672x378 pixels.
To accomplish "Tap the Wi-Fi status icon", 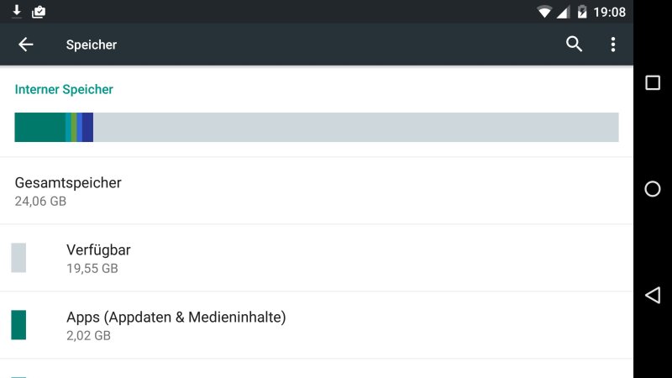I will (x=545, y=12).
